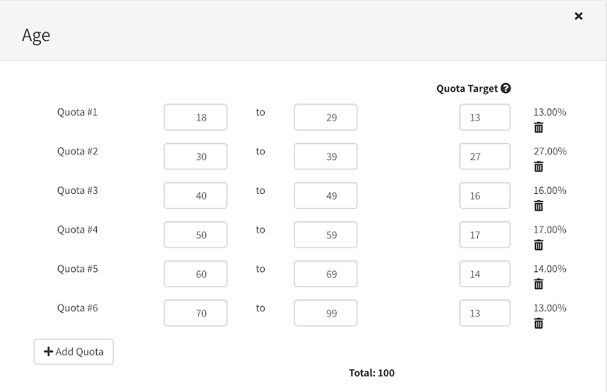The width and height of the screenshot is (607, 392).
Task: Edit Quota #1 minimum age field
Action: tap(196, 117)
